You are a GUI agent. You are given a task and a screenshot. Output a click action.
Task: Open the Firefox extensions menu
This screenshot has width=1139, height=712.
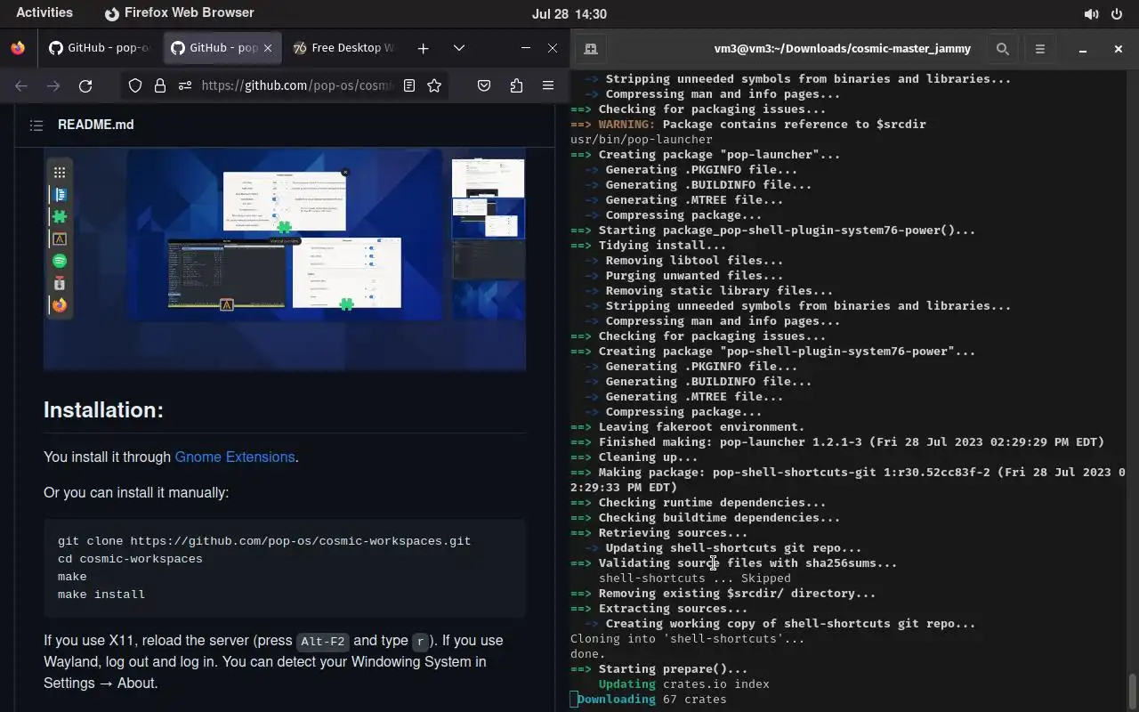pos(516,85)
